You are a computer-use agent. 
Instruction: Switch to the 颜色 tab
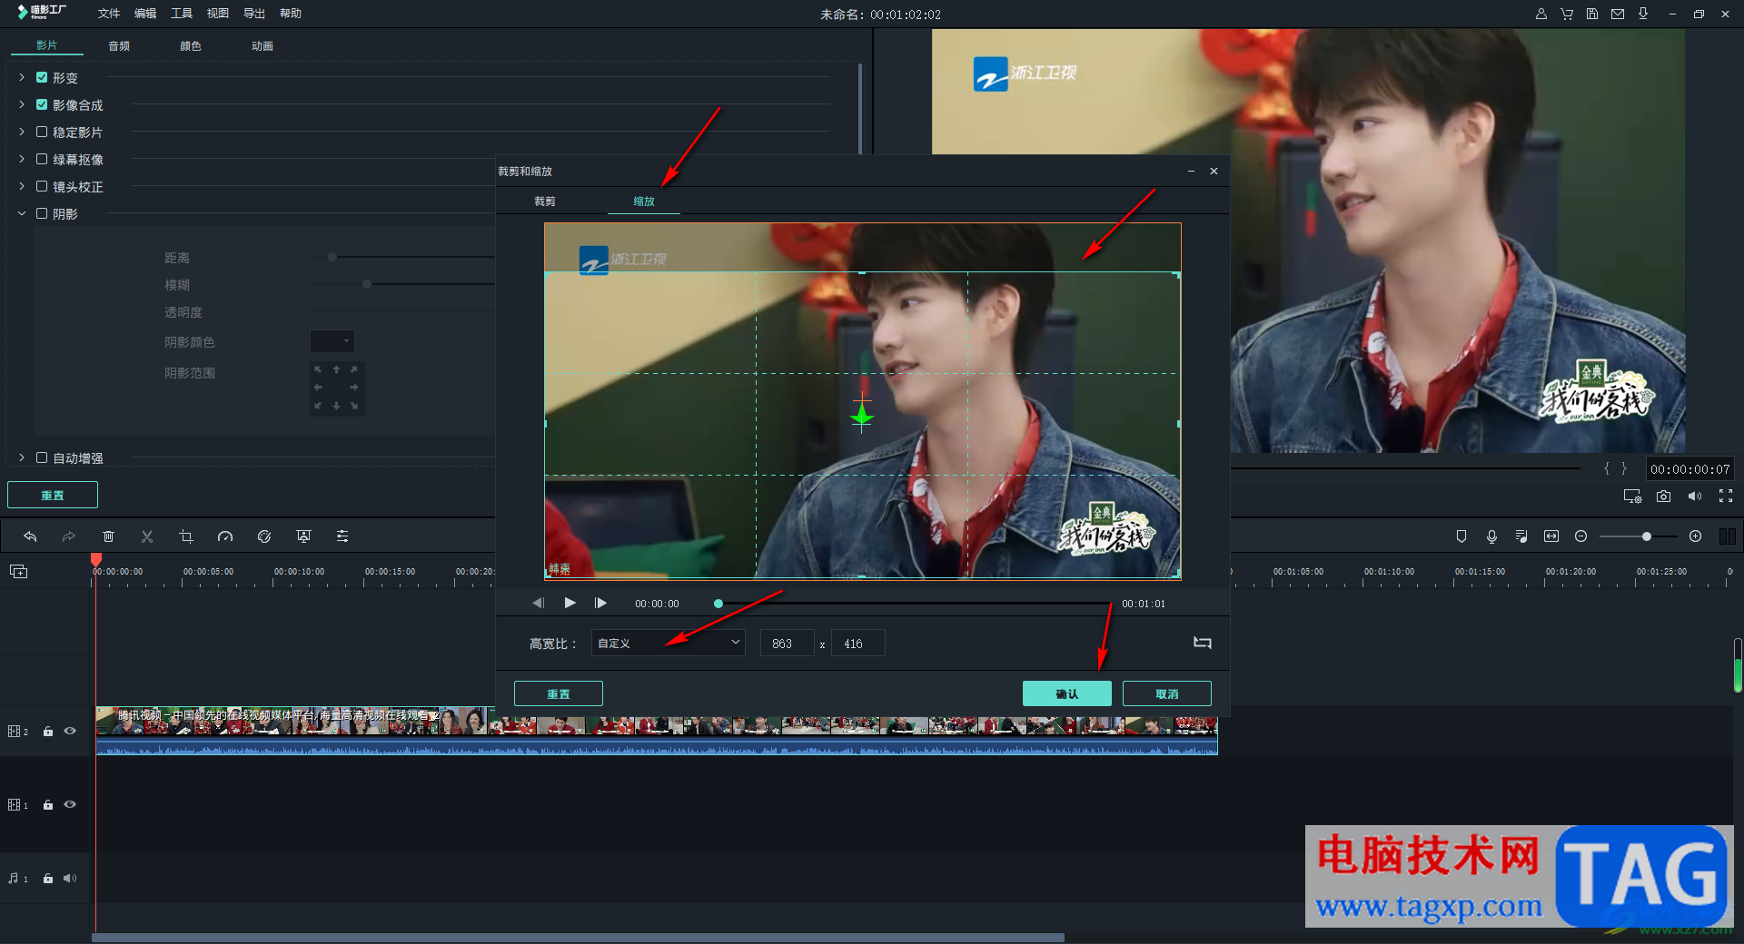[191, 45]
